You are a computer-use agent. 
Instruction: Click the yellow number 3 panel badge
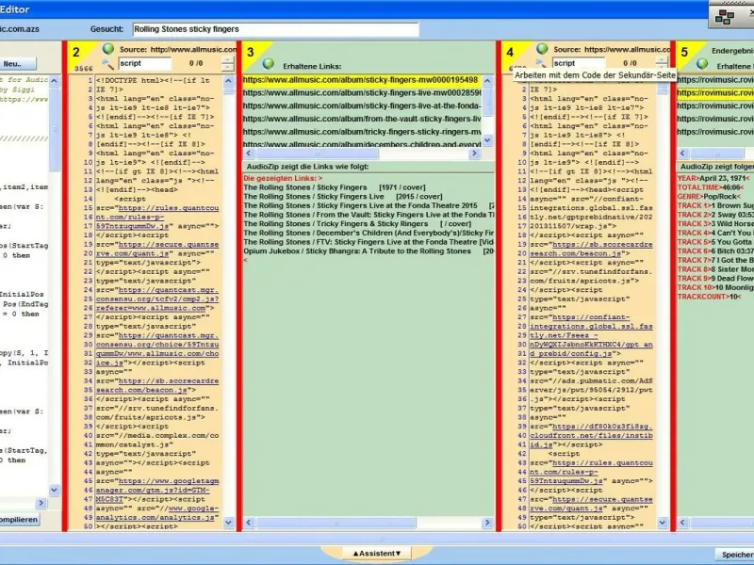click(250, 52)
